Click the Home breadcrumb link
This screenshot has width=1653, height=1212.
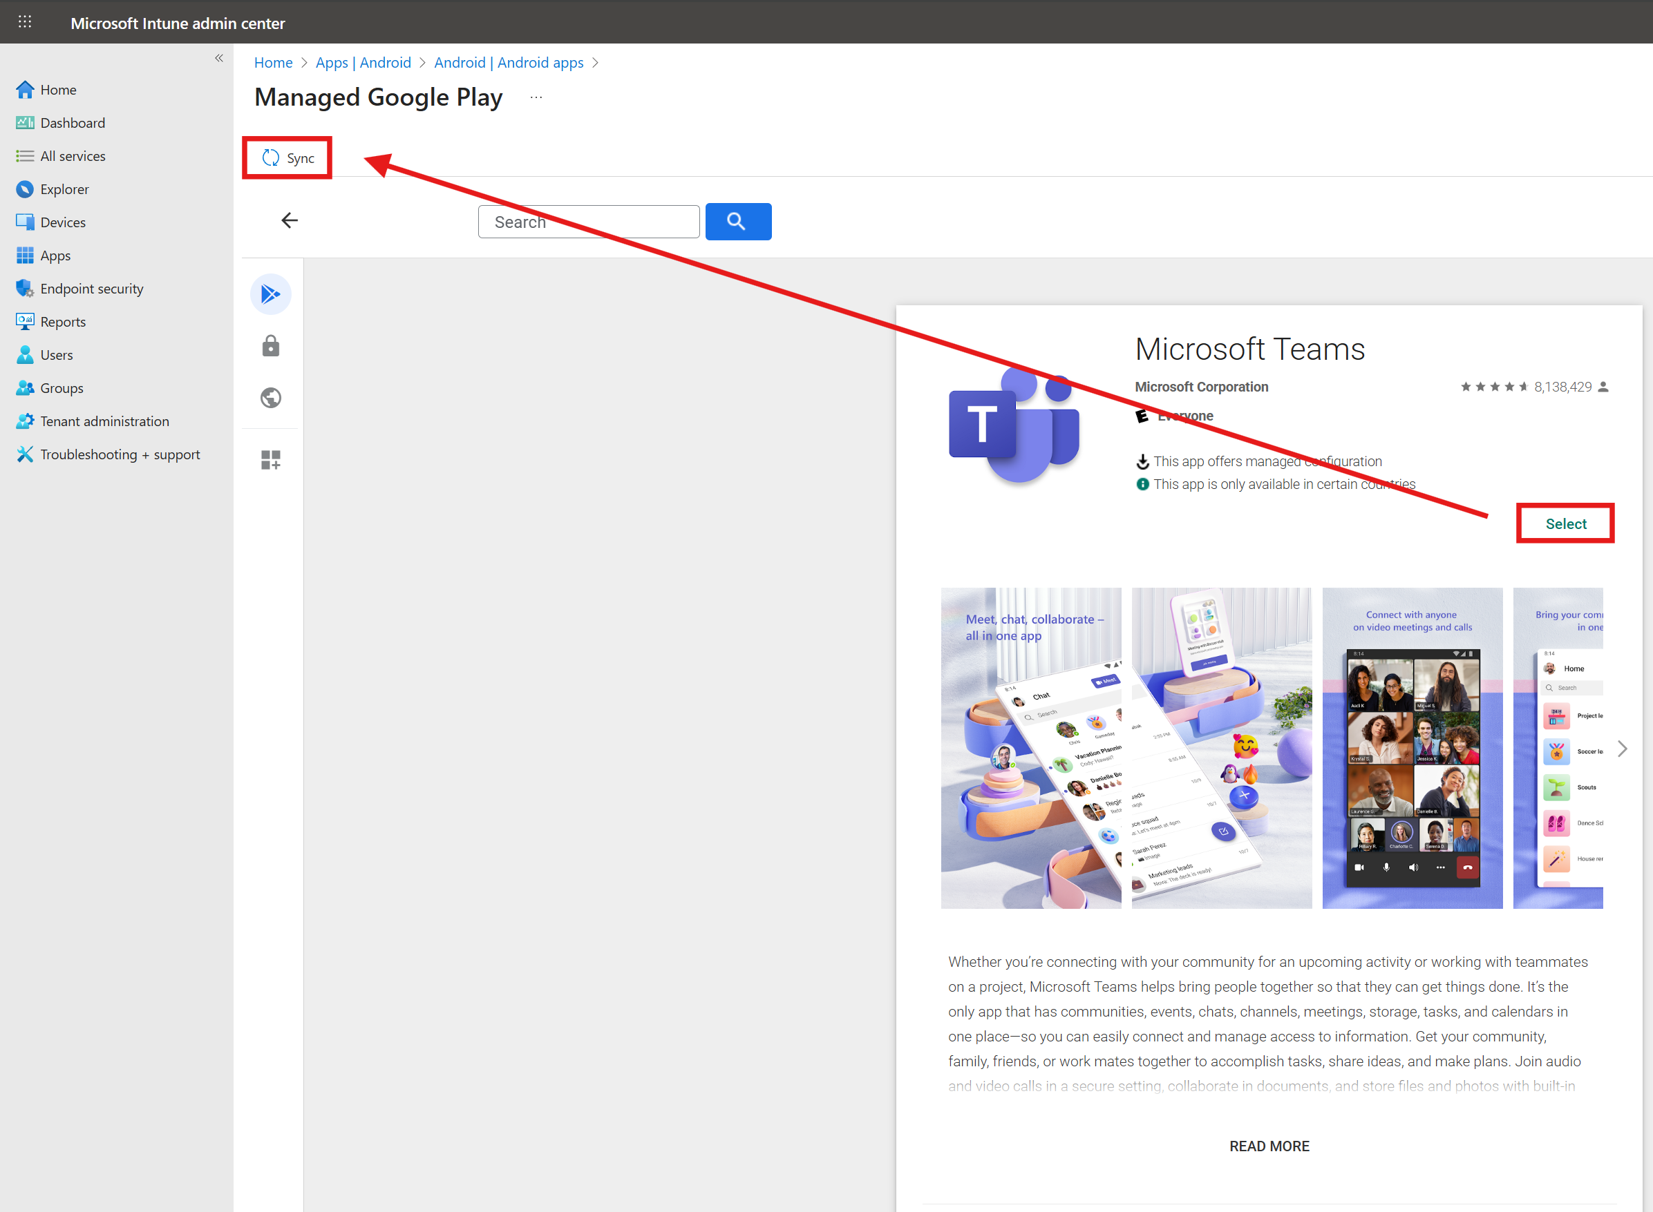pos(273,62)
